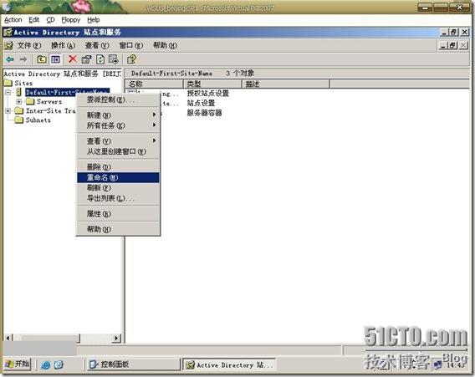This screenshot has height=377, width=475.
Task: Expand the Servers tree node
Action: pyautogui.click(x=18, y=102)
